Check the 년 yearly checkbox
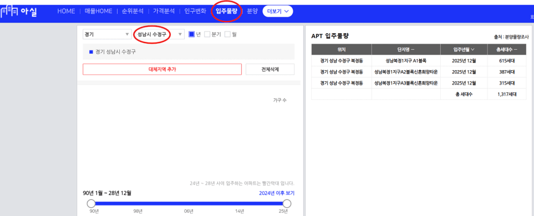 tap(191, 34)
